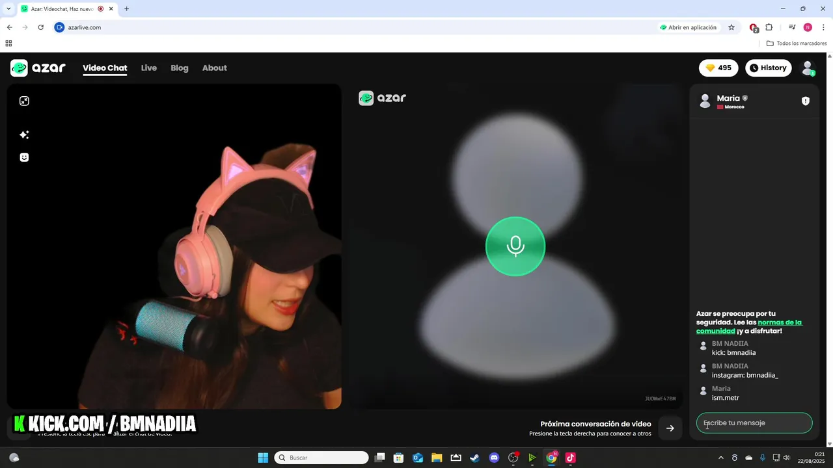
Task: Click the tray microphone indicator
Action: [762, 458]
